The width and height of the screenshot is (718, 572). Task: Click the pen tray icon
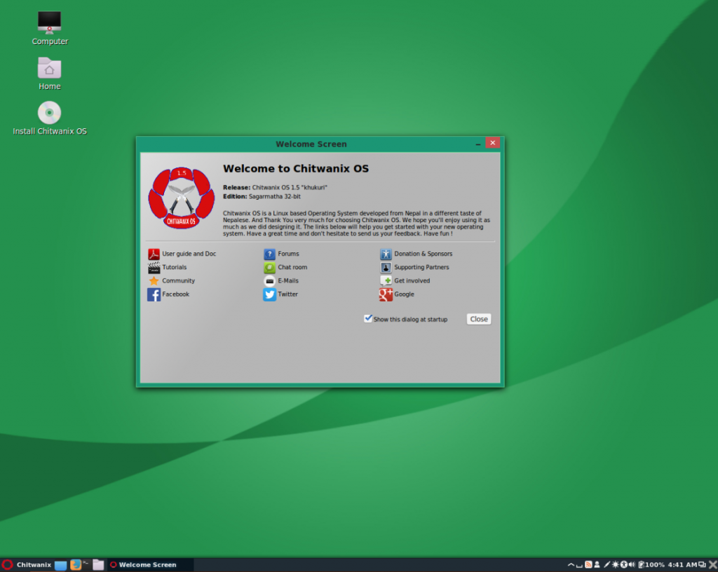coord(607,565)
